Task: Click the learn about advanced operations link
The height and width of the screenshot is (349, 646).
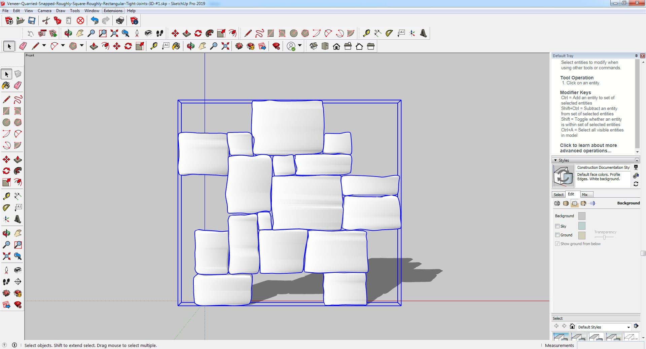Action: pyautogui.click(x=588, y=148)
